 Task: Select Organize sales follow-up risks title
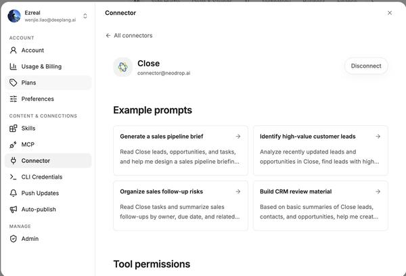[x=161, y=191]
